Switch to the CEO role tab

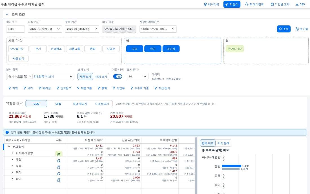pos(36,104)
